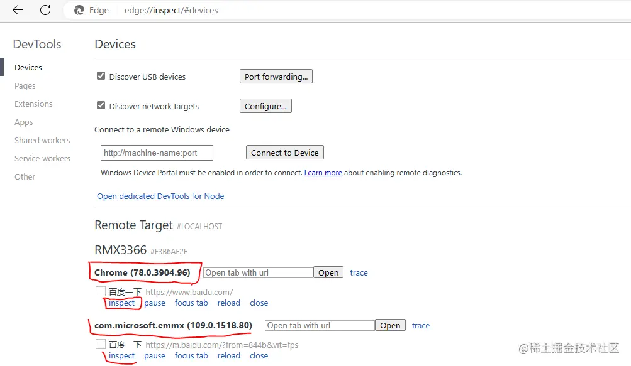The height and width of the screenshot is (366, 631).
Task: Click focus tab for www.baidu.com
Action: [x=191, y=303]
